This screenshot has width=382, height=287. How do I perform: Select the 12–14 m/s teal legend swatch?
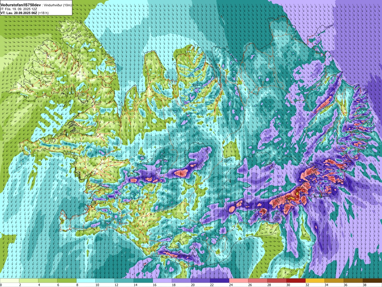124,281
